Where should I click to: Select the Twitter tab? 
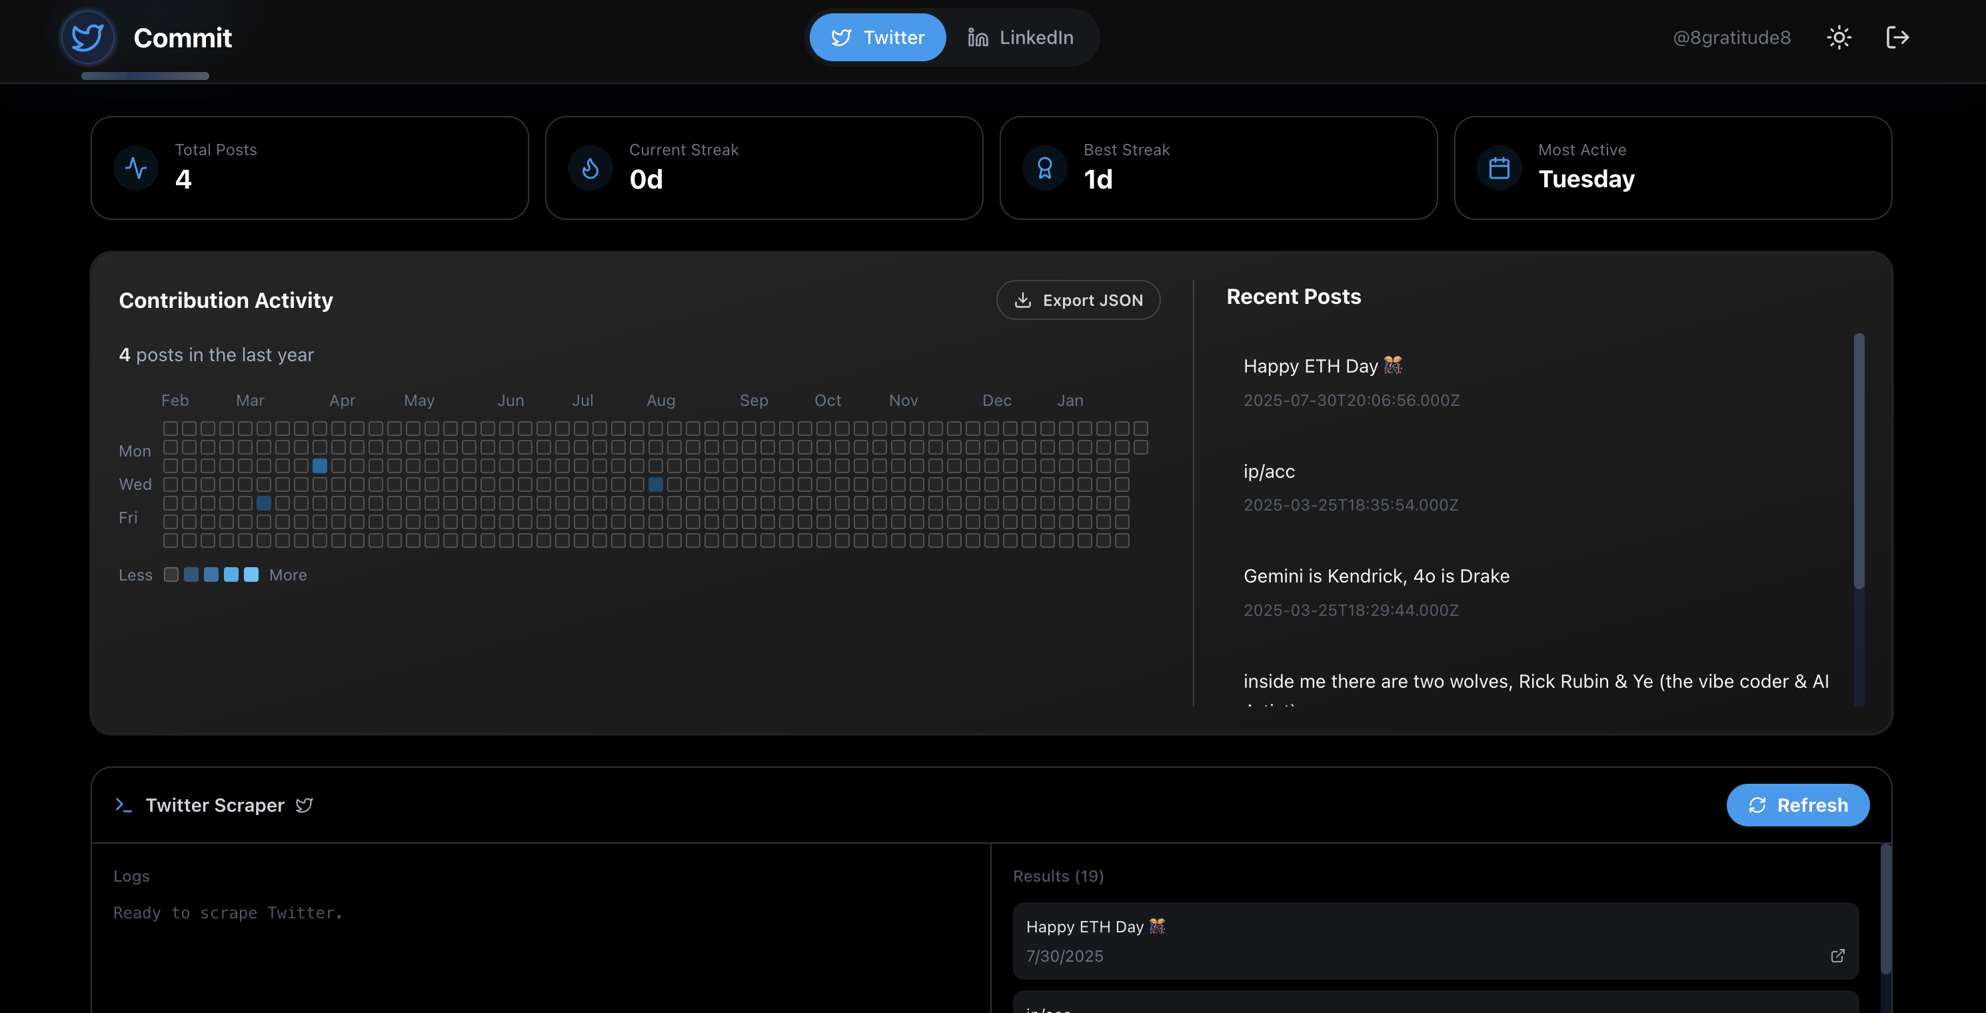tap(877, 36)
